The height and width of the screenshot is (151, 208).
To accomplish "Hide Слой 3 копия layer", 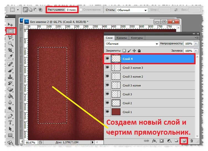I will click(x=107, y=85).
